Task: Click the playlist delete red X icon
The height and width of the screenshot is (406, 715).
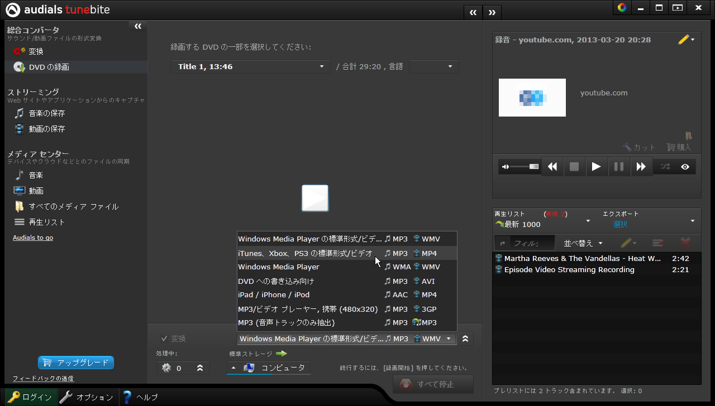Action: [685, 243]
